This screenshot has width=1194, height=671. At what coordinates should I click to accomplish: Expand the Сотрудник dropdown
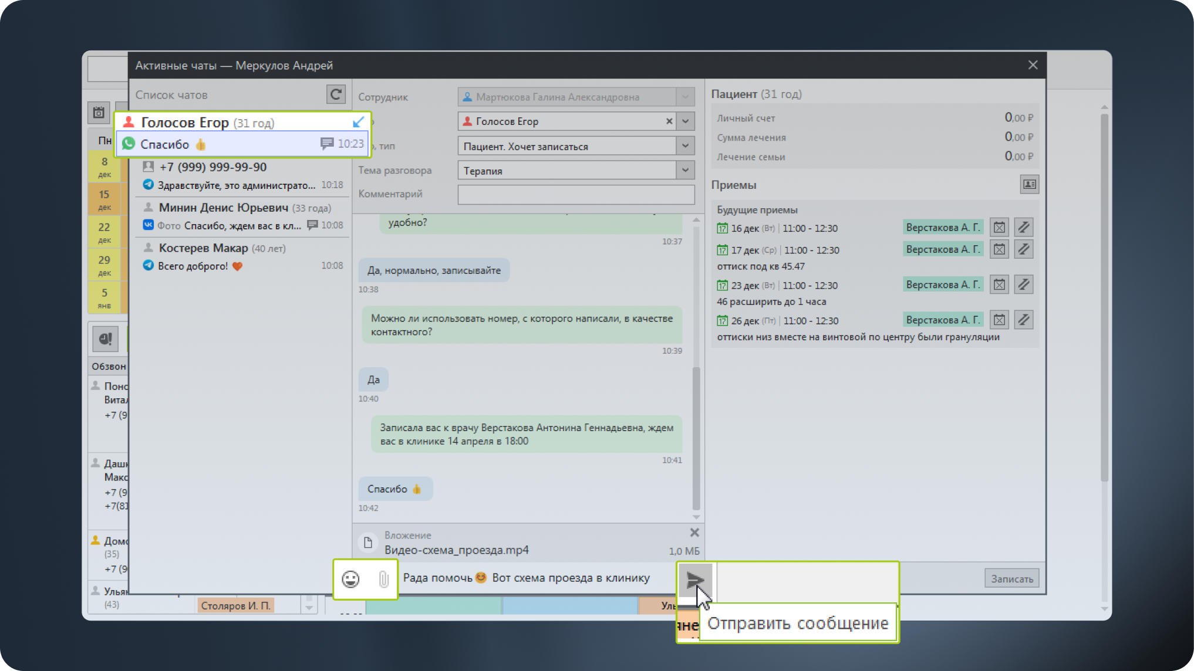[685, 97]
